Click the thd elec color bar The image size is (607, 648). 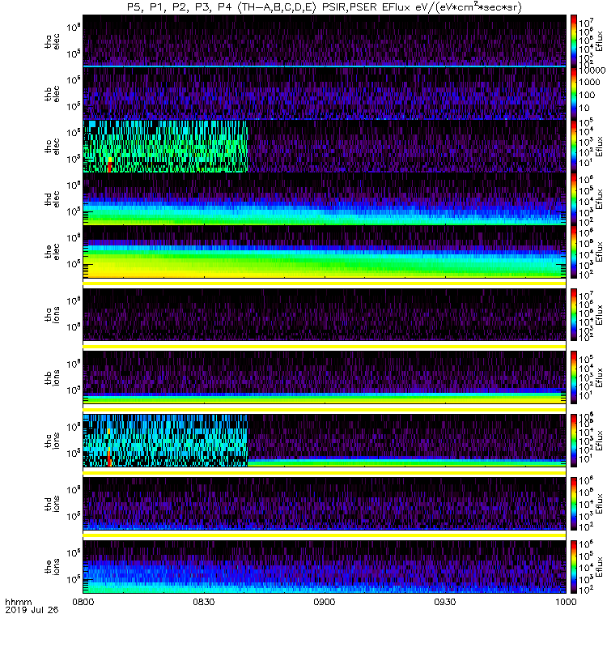click(574, 198)
